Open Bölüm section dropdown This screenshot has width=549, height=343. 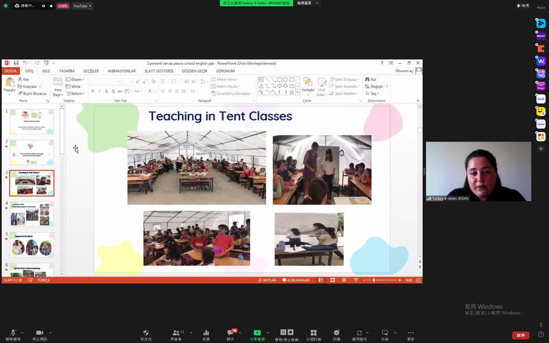(75, 93)
